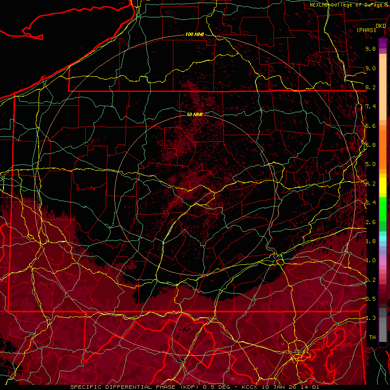Click the 2.6 legend value
Screen dimensions: 390x390
point(370,222)
